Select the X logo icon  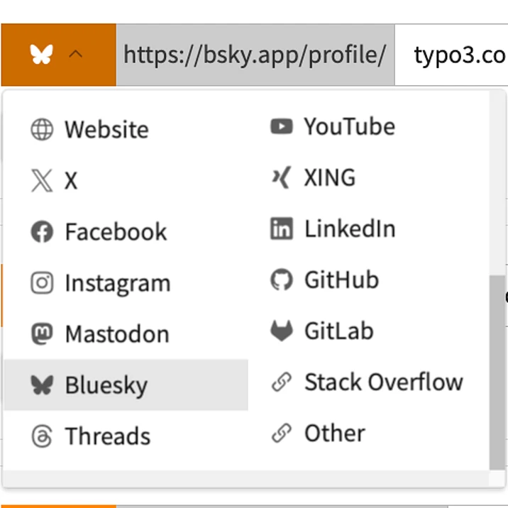[x=42, y=181]
